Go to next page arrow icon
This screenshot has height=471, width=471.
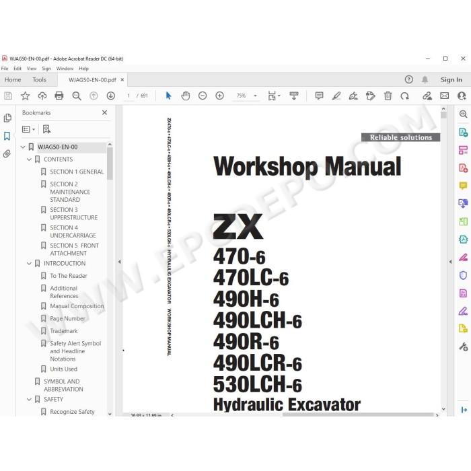(111, 96)
